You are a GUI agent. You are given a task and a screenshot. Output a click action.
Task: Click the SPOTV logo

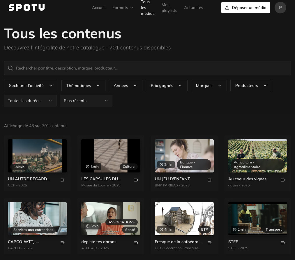point(27,8)
